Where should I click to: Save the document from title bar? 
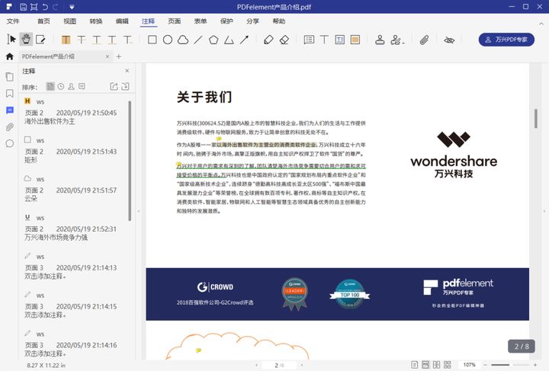click(x=23, y=7)
